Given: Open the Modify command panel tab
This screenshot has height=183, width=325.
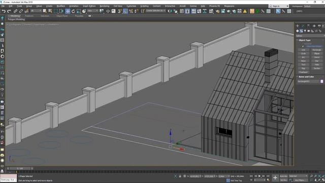Looking at the screenshot, I should [303, 26].
